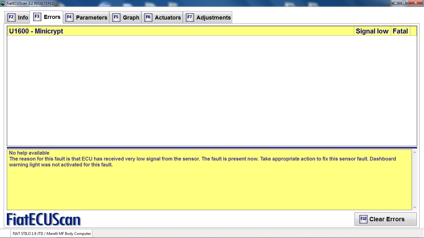The width and height of the screenshot is (424, 238).
Task: Select the U1600 - Minicrypt error row
Action: (x=212, y=31)
